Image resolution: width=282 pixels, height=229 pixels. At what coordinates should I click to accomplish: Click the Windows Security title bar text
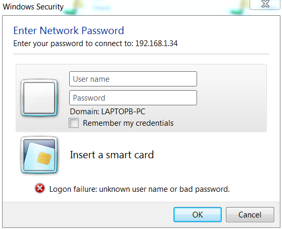coord(33,7)
